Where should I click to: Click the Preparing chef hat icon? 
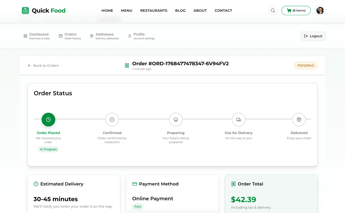point(176,120)
